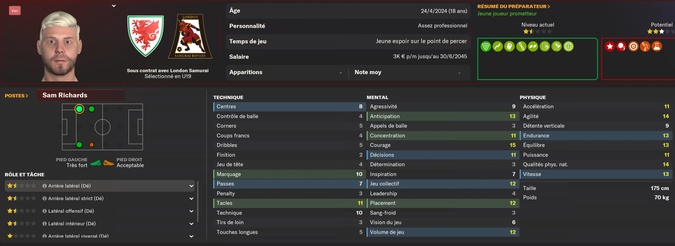675x246 pixels.
Task: Open the POSTES section link
Action: 16,96
